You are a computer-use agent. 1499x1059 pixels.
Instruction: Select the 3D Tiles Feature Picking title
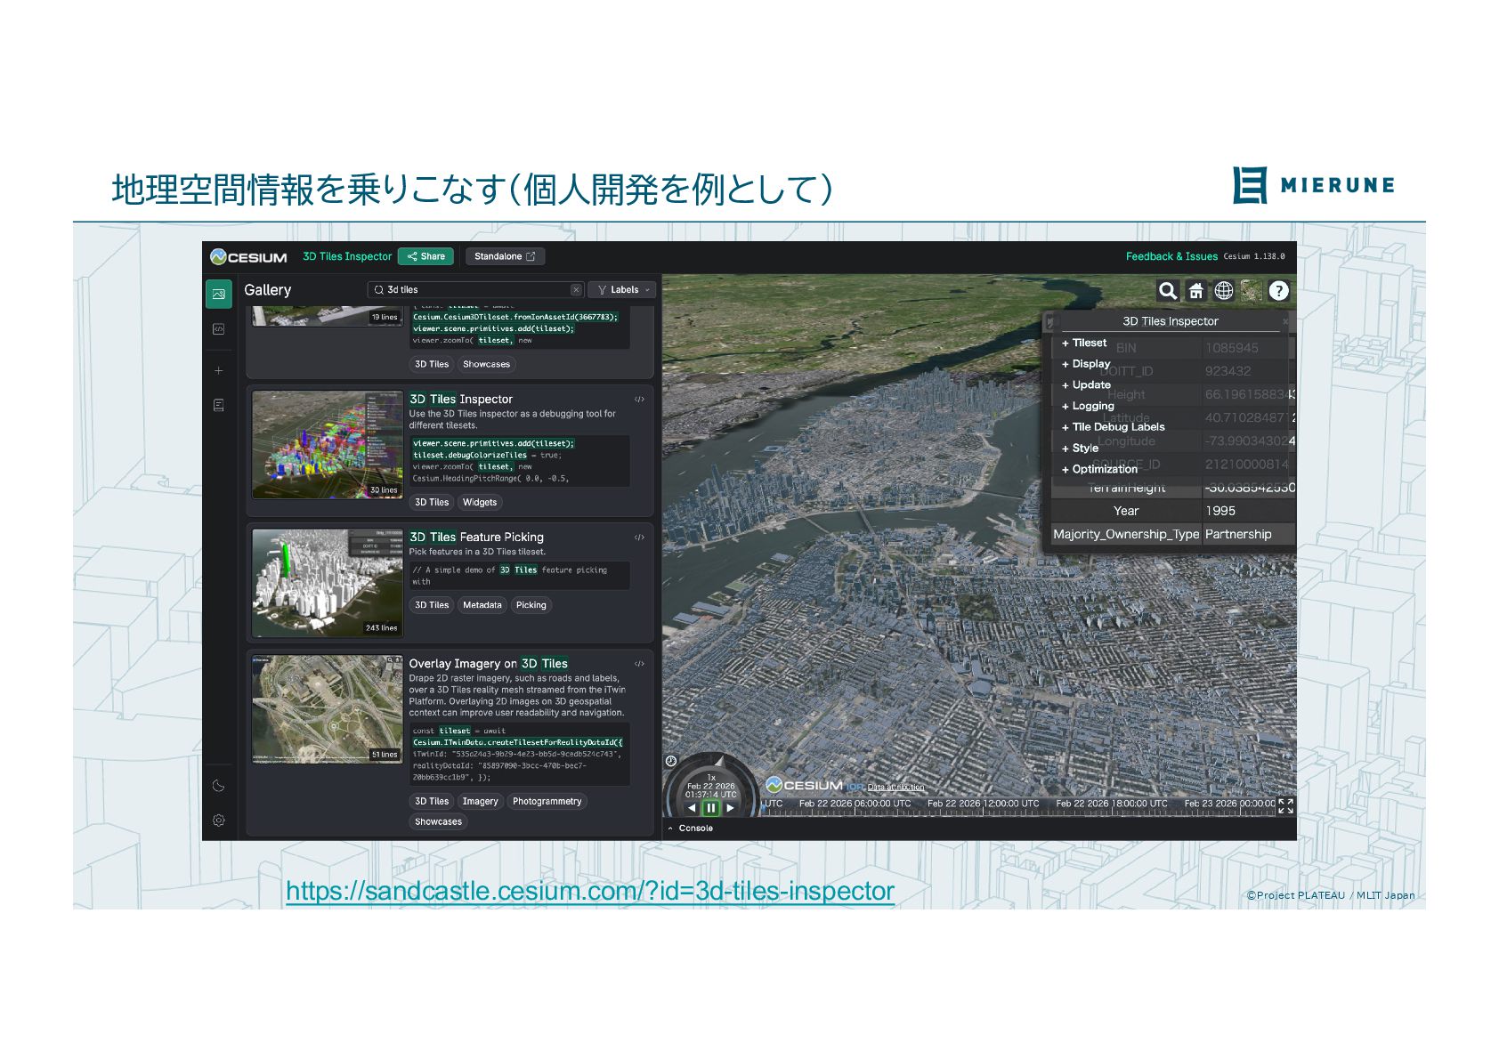point(476,538)
